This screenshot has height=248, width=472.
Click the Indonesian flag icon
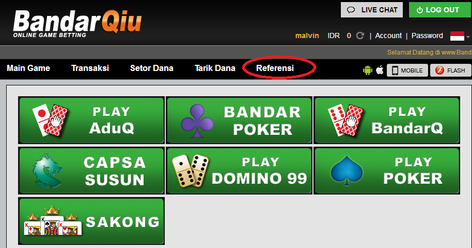click(457, 36)
